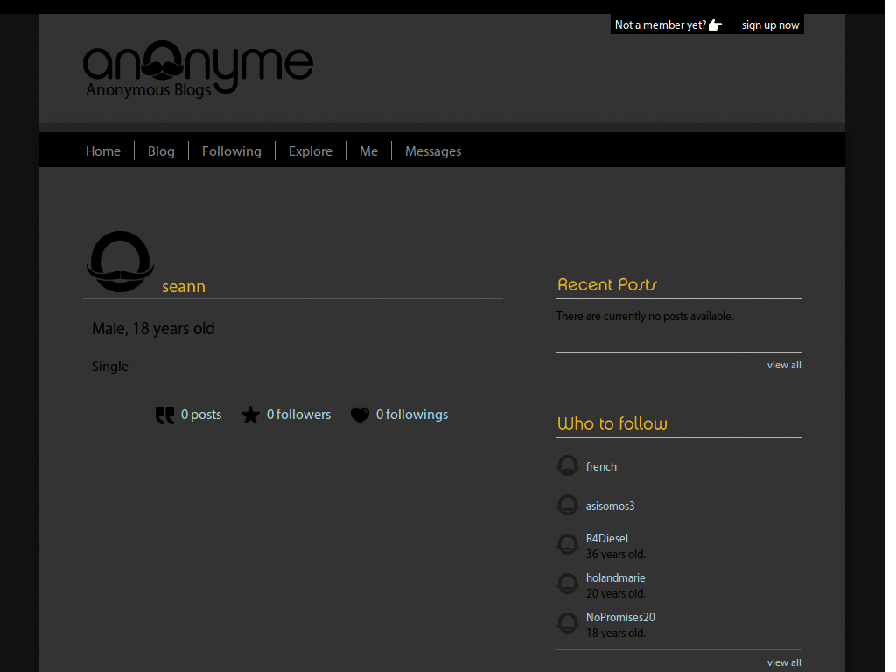Follow user asisomos3 by clicking their name
This screenshot has width=896, height=672.
(610, 506)
